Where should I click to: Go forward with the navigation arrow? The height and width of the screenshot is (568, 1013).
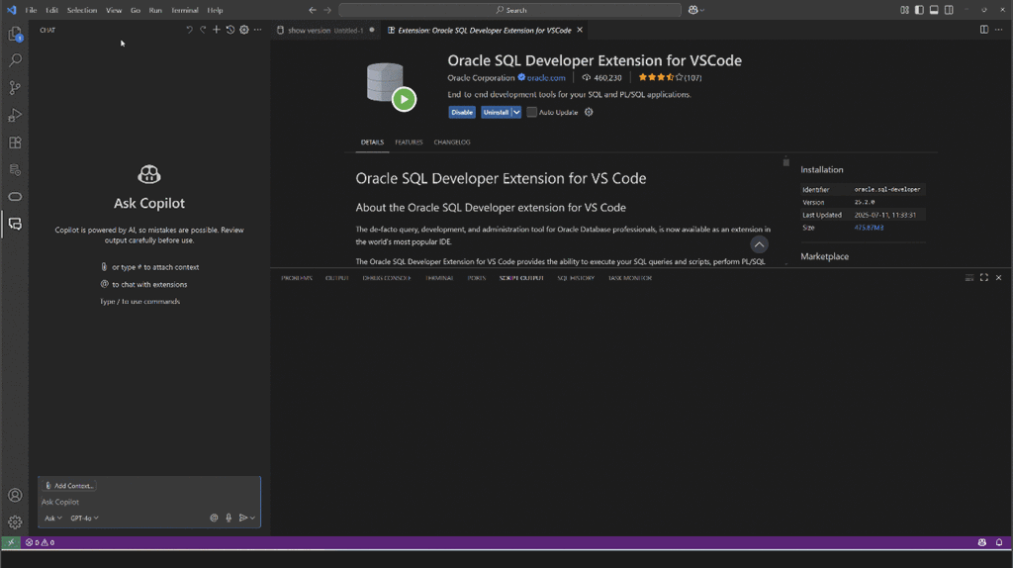point(327,10)
